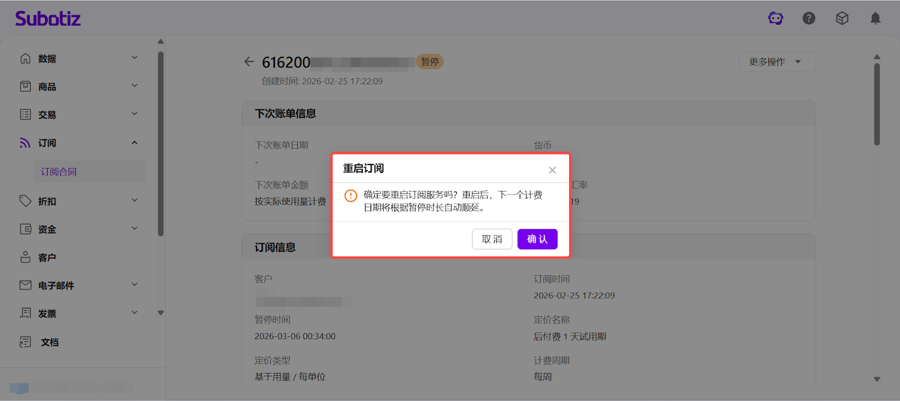Click the main page vertical scrollbar thumb
The image size is (900, 401).
click(876, 104)
